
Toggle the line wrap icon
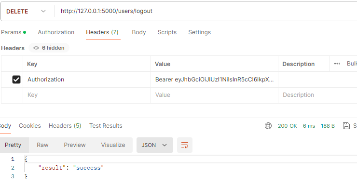(x=185, y=145)
